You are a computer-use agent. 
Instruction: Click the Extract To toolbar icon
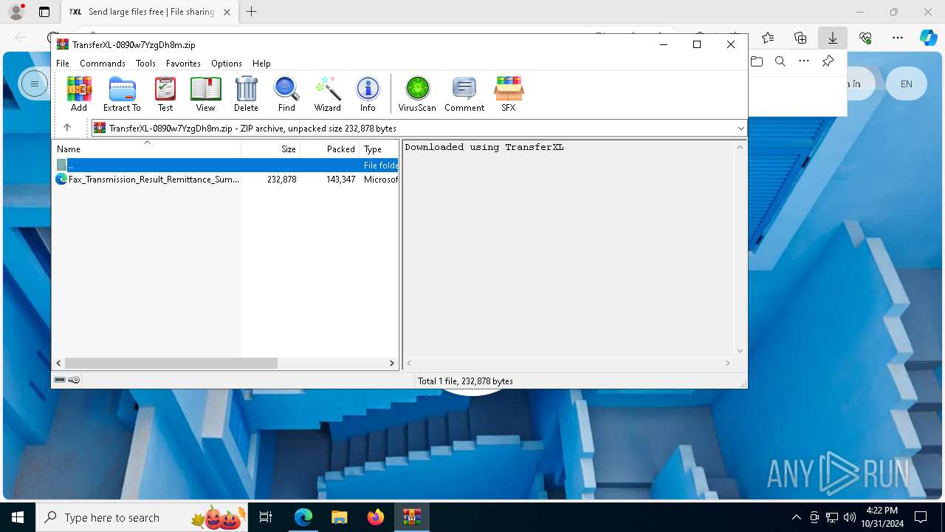tap(122, 94)
